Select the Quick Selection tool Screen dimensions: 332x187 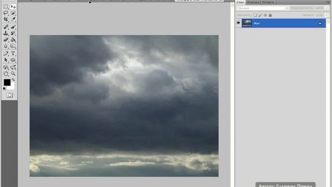(x=13, y=13)
